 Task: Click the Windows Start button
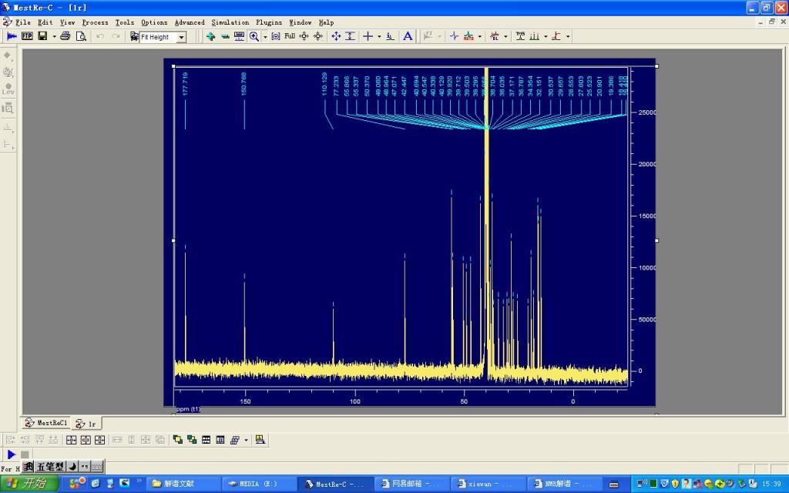pos(30,484)
